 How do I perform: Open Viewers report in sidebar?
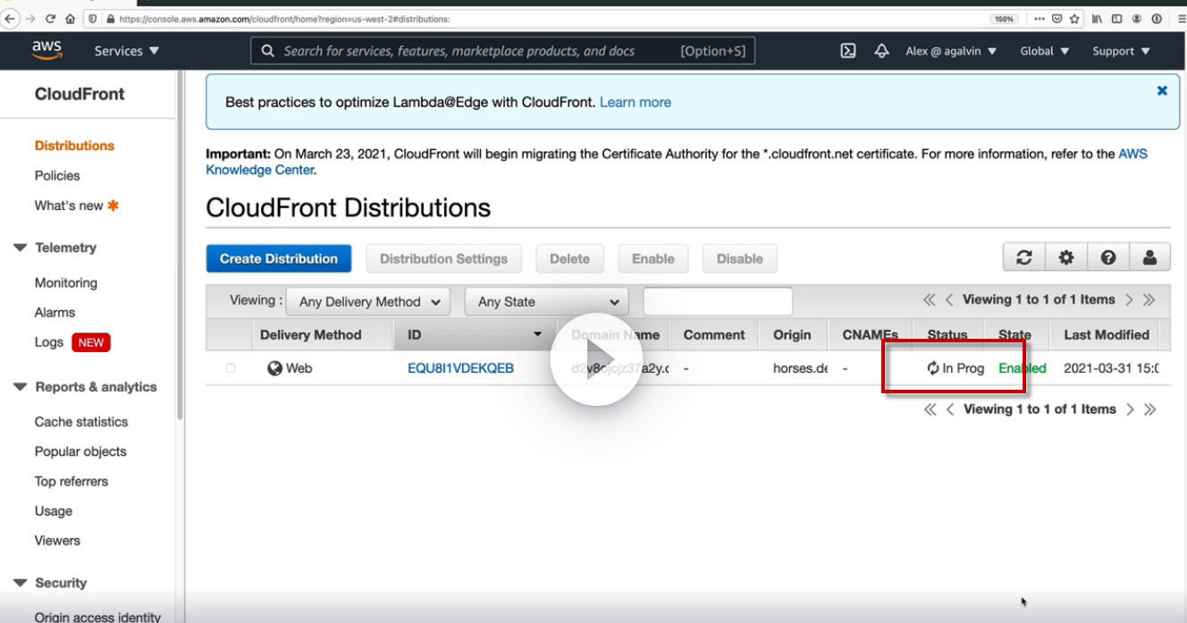click(57, 541)
